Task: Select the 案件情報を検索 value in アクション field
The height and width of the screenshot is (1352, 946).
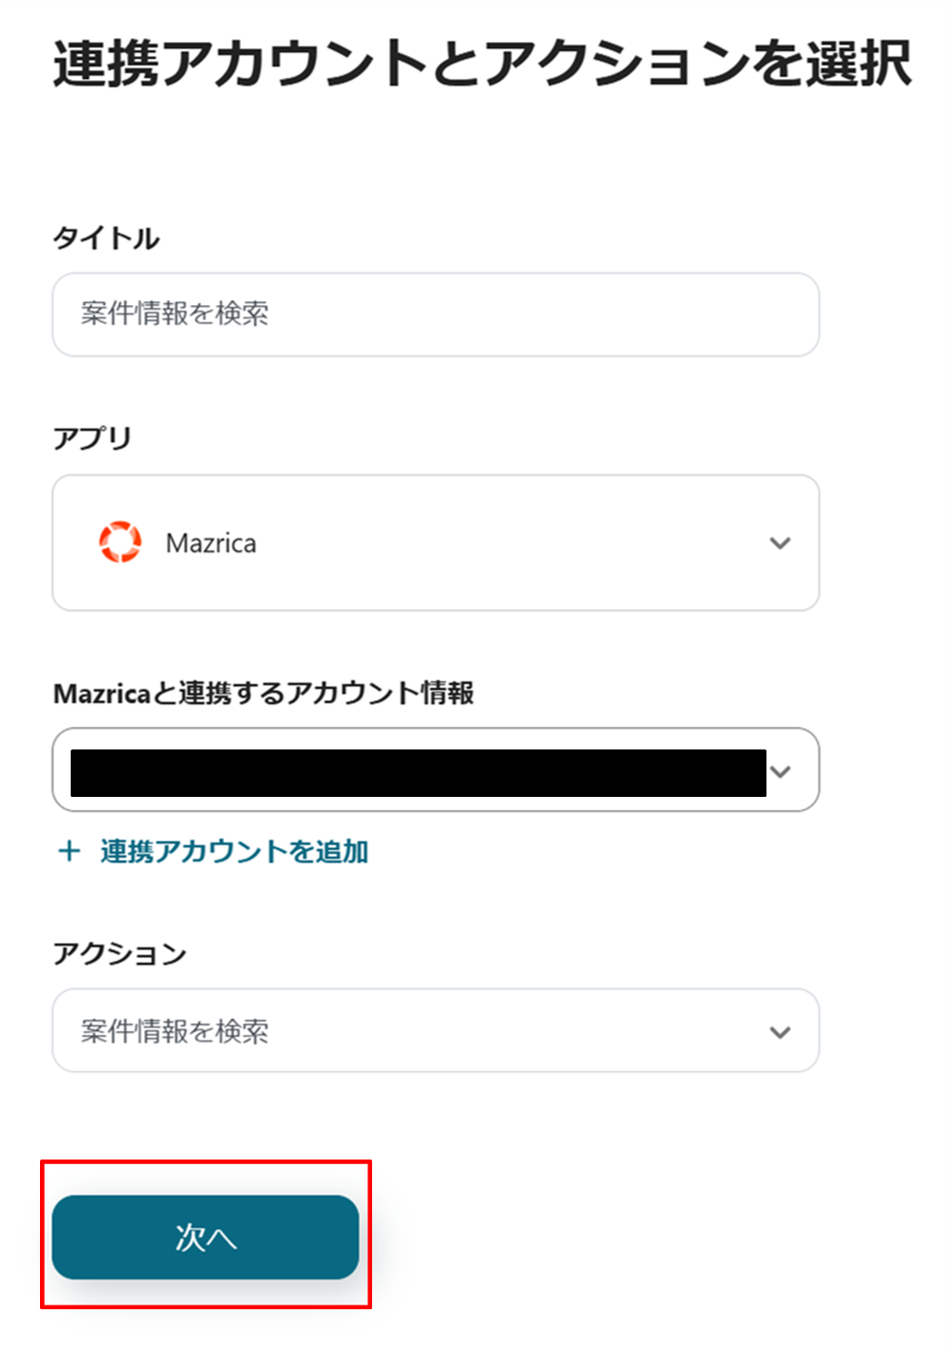Action: [175, 1031]
